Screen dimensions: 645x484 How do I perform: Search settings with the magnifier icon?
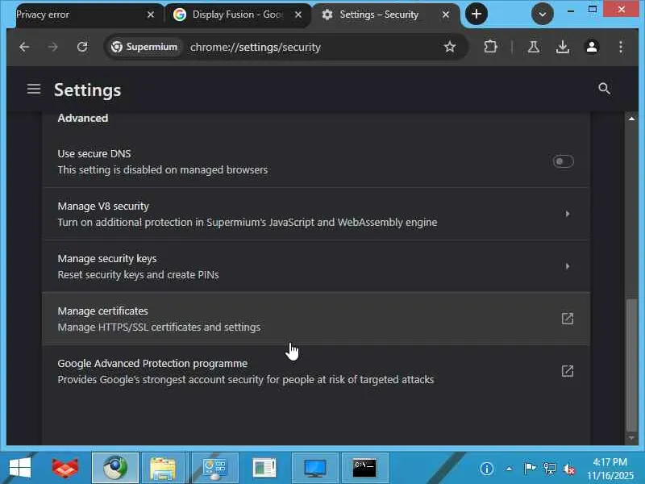604,89
